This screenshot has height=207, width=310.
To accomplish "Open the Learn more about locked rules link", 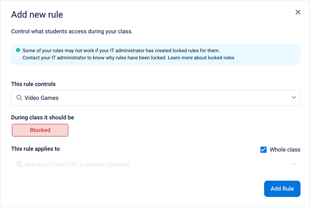I will click(x=201, y=58).
